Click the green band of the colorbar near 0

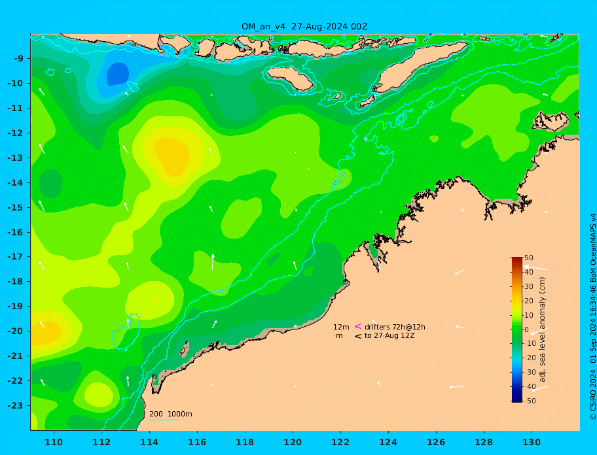pyautogui.click(x=516, y=329)
